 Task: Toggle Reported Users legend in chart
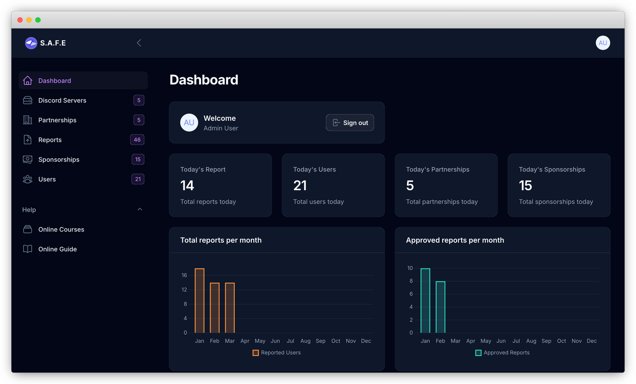coord(277,353)
